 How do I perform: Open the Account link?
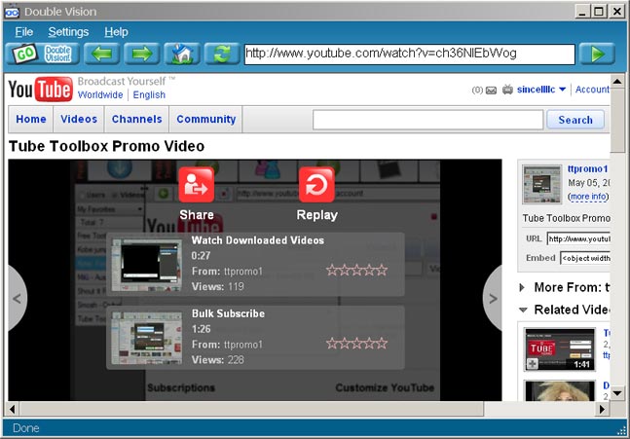[x=592, y=90]
